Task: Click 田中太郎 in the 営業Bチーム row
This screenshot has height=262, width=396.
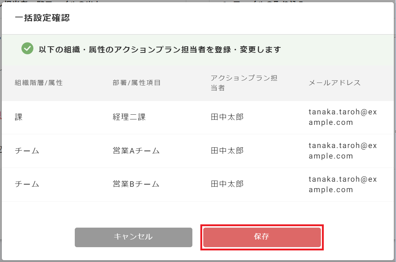Action: 227,184
